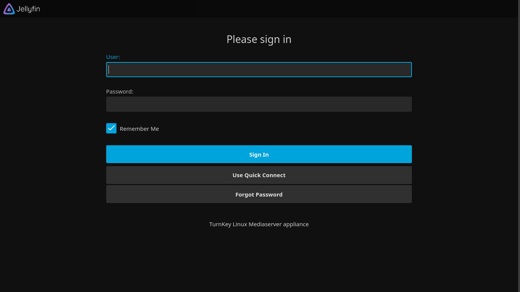Place the cursor at the blinking caret in User field
Viewport: 520px width, 292px height.
[109, 70]
